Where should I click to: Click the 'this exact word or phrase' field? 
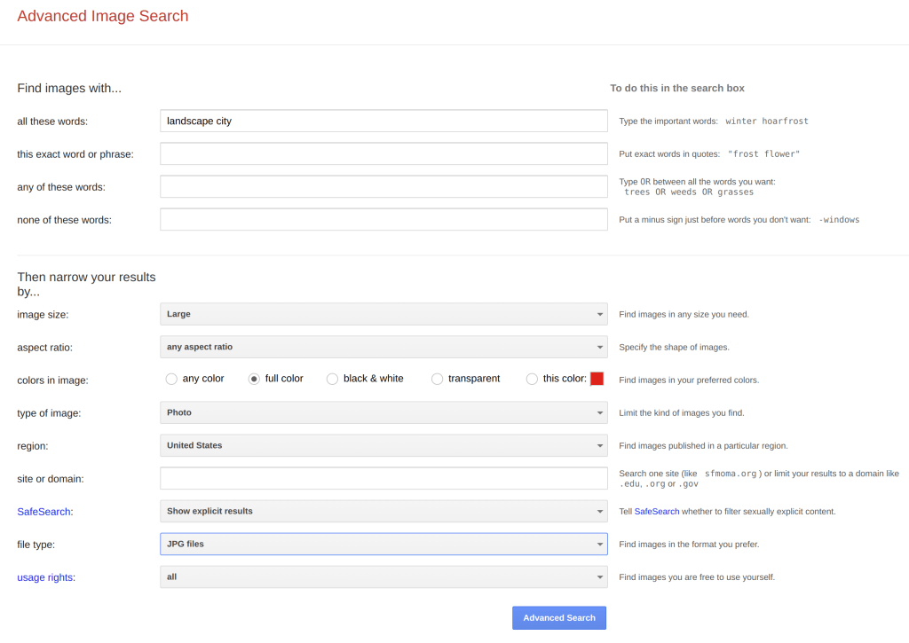tap(383, 153)
